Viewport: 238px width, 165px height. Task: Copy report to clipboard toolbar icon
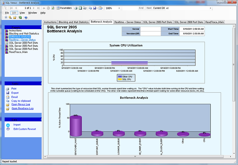[90, 8]
